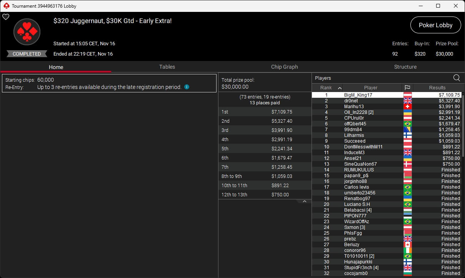Go to the Structure tab
Viewport: 465px width, 278px height.
(x=405, y=67)
